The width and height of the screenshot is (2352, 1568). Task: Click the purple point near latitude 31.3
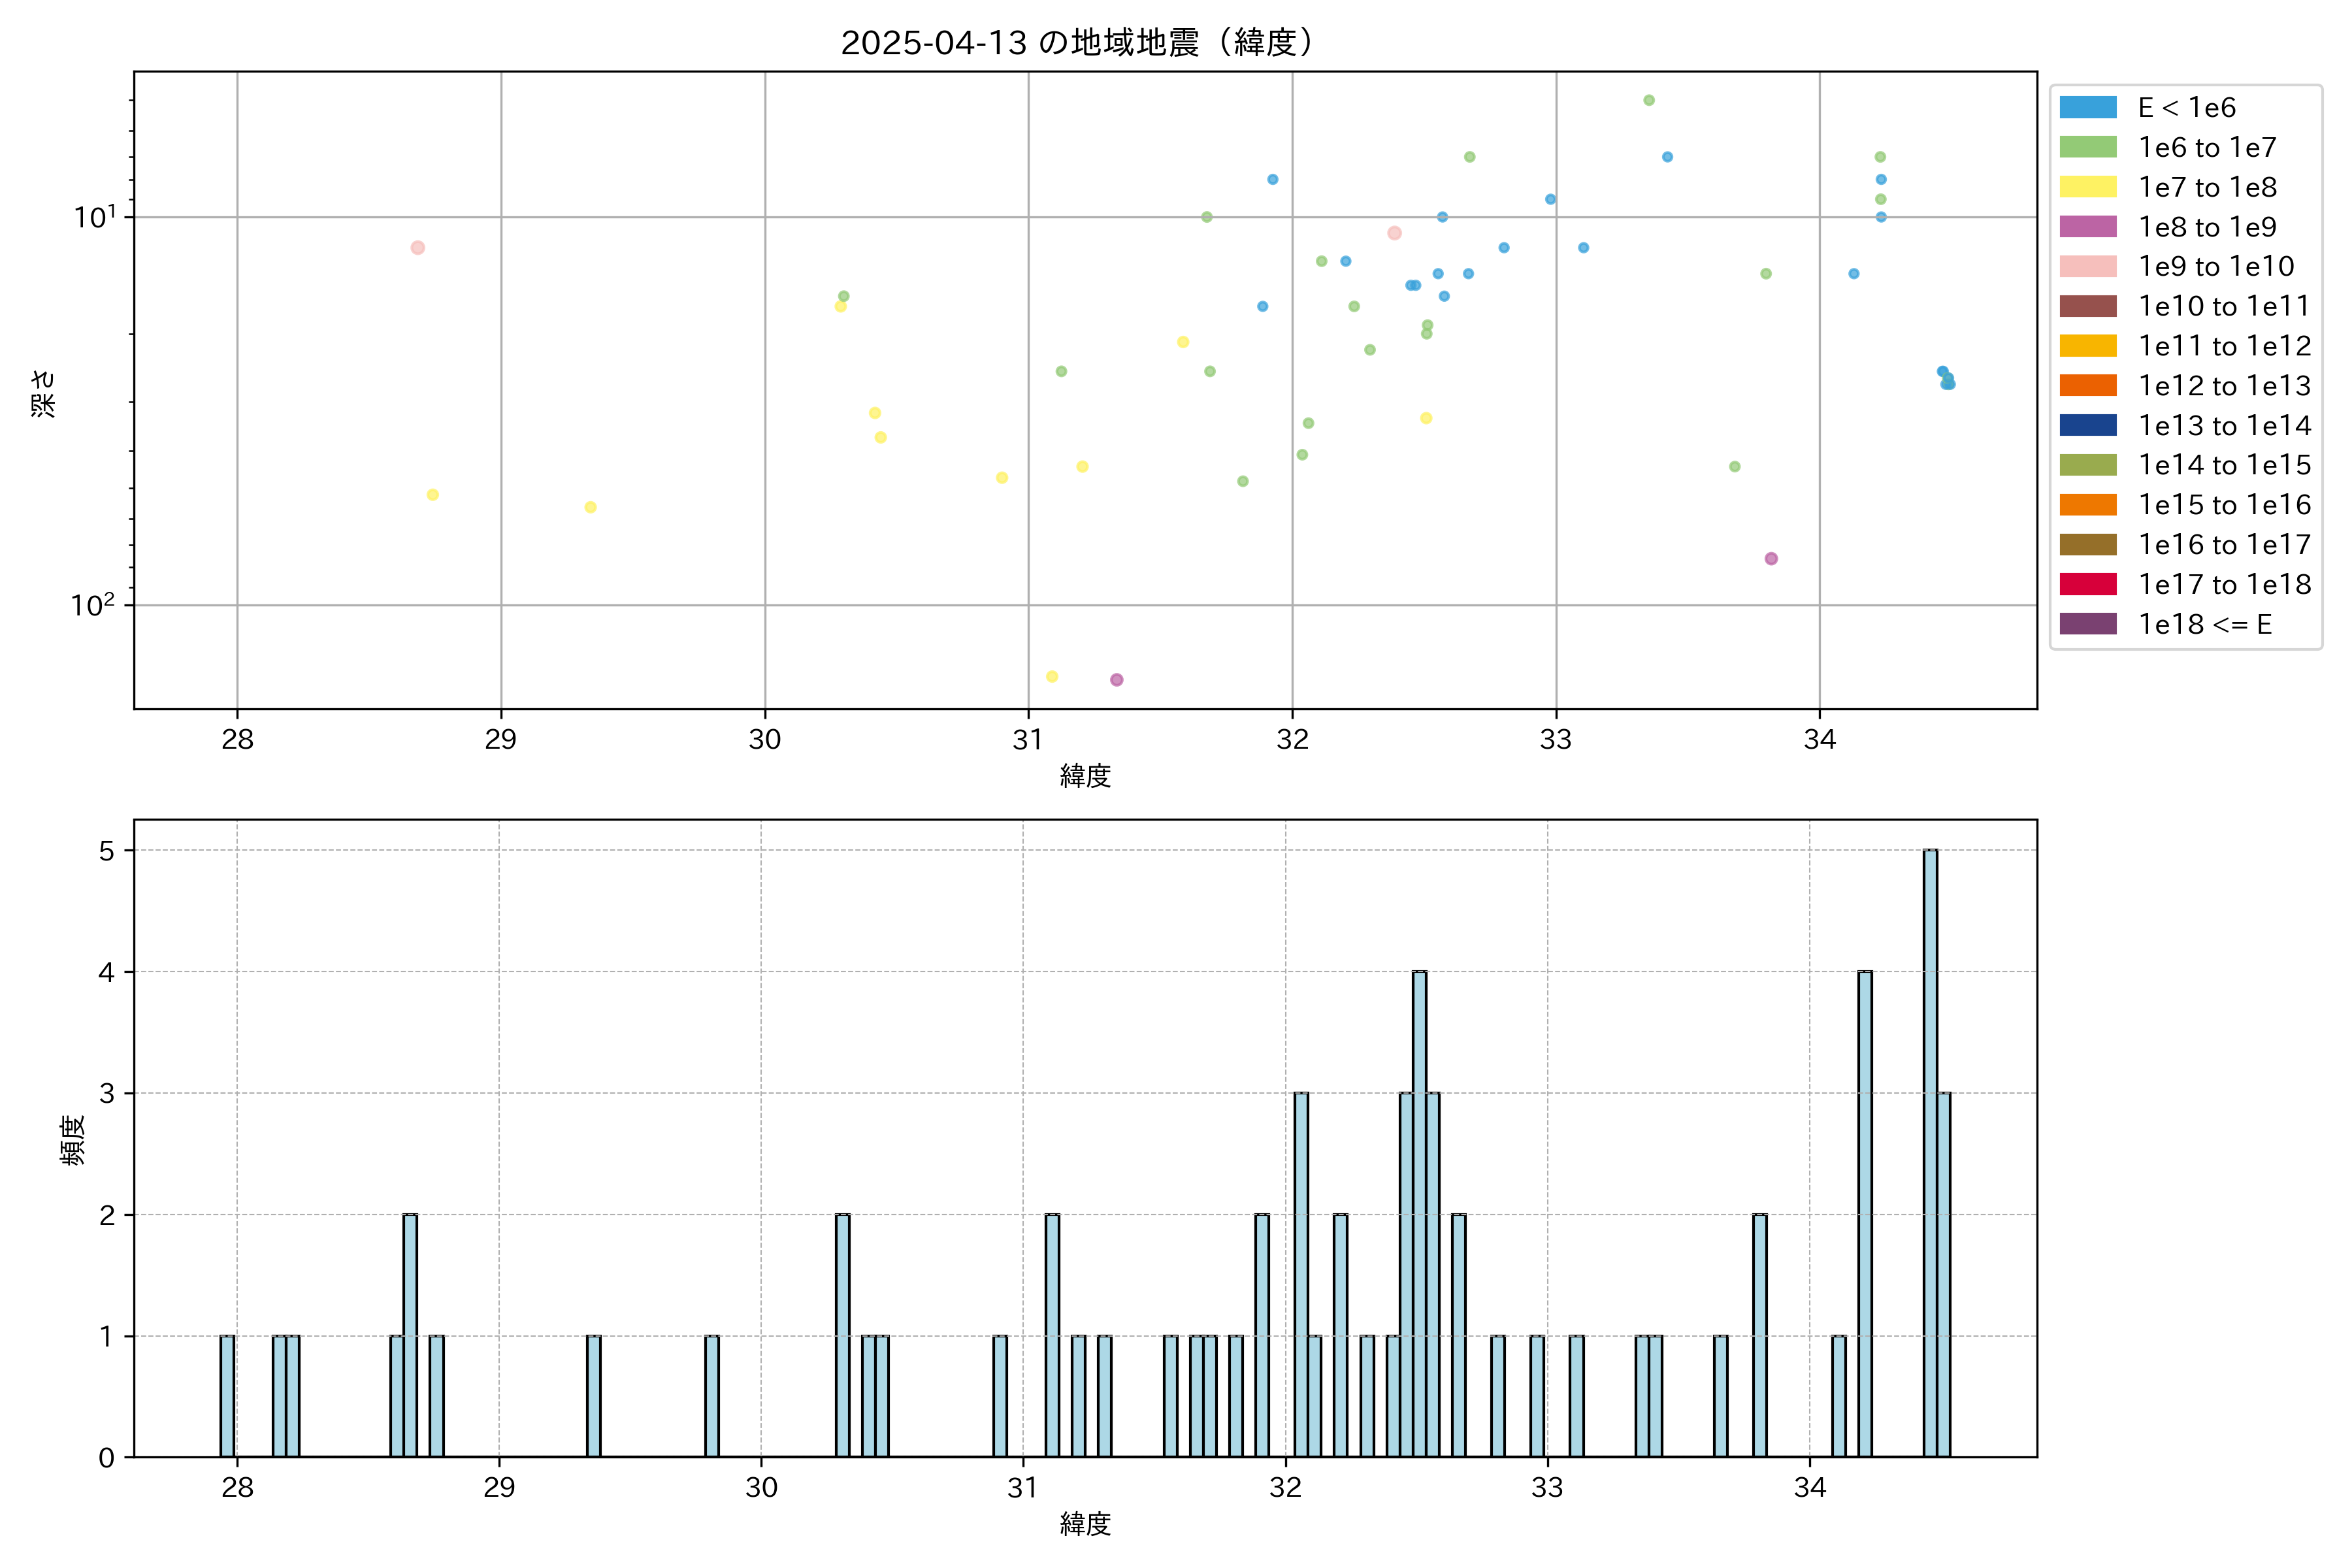pos(1116,680)
